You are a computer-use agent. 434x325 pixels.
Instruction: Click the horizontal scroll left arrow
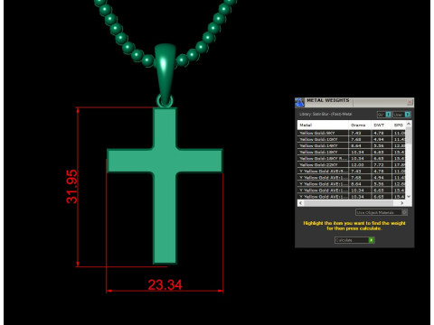pos(300,203)
